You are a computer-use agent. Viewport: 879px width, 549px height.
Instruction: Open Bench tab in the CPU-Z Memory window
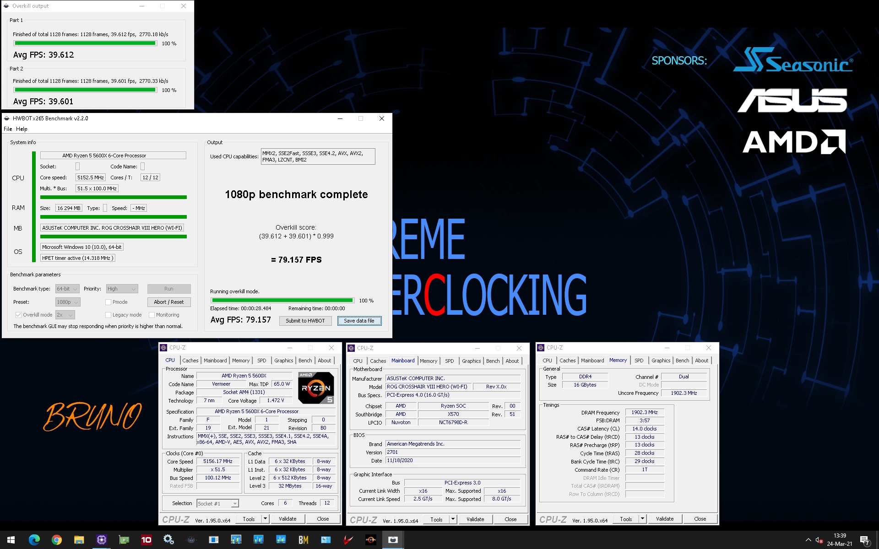click(682, 361)
